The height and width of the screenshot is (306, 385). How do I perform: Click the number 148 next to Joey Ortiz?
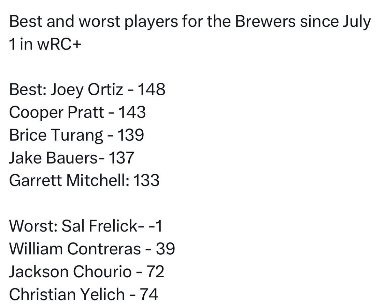pos(151,90)
